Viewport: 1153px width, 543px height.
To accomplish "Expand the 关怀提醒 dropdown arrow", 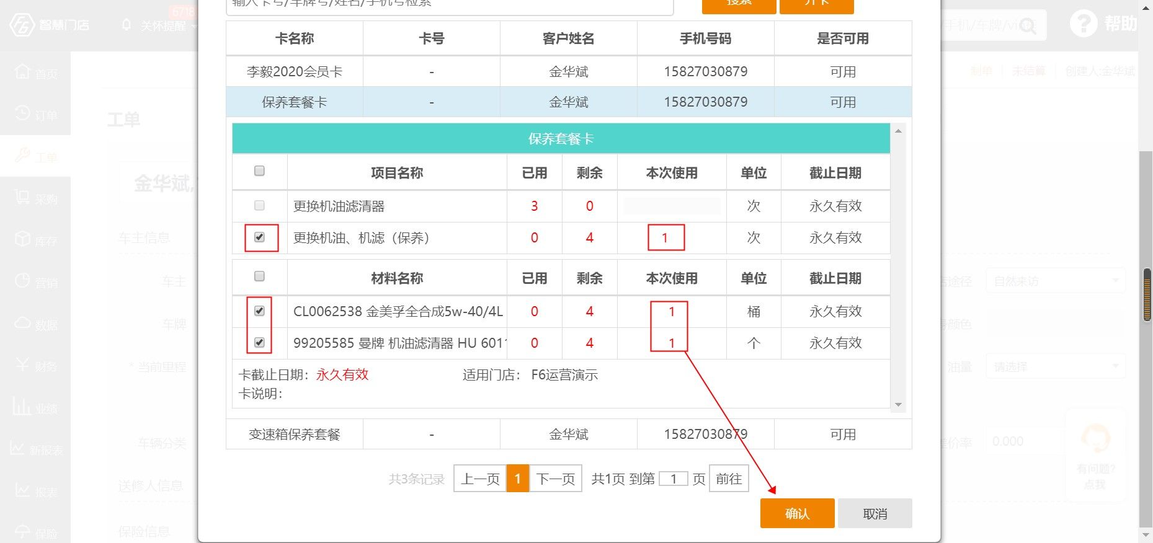I will pos(195,27).
